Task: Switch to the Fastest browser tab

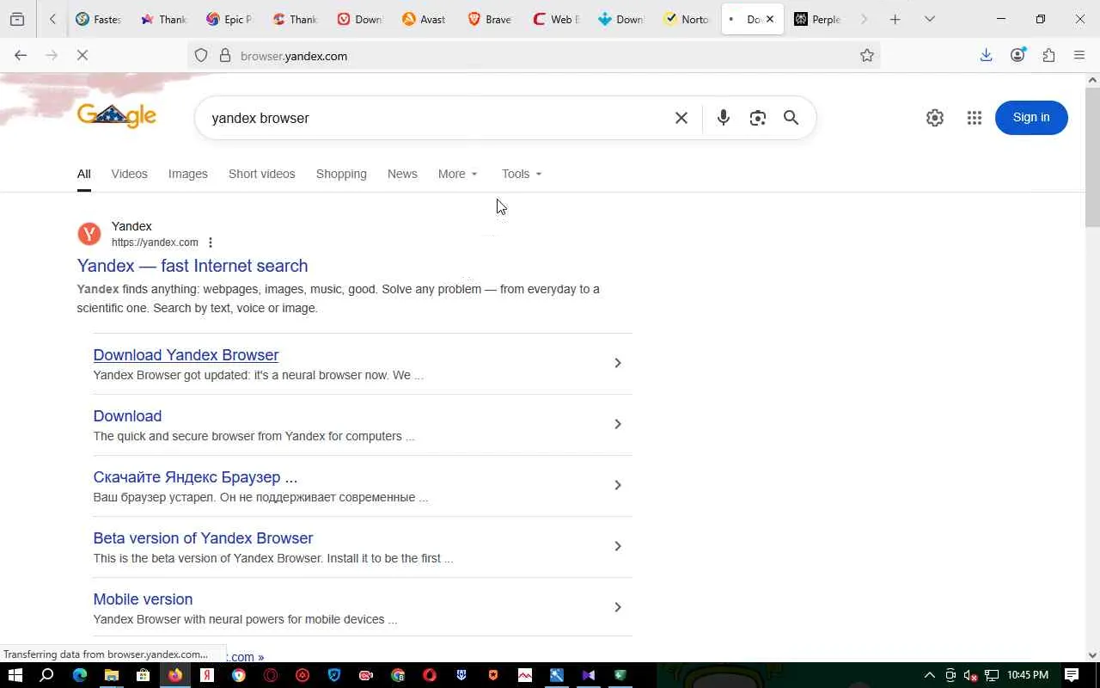Action: point(99,19)
